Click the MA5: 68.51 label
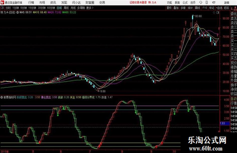237x153 pixels. pyautogui.click(x=26, y=12)
